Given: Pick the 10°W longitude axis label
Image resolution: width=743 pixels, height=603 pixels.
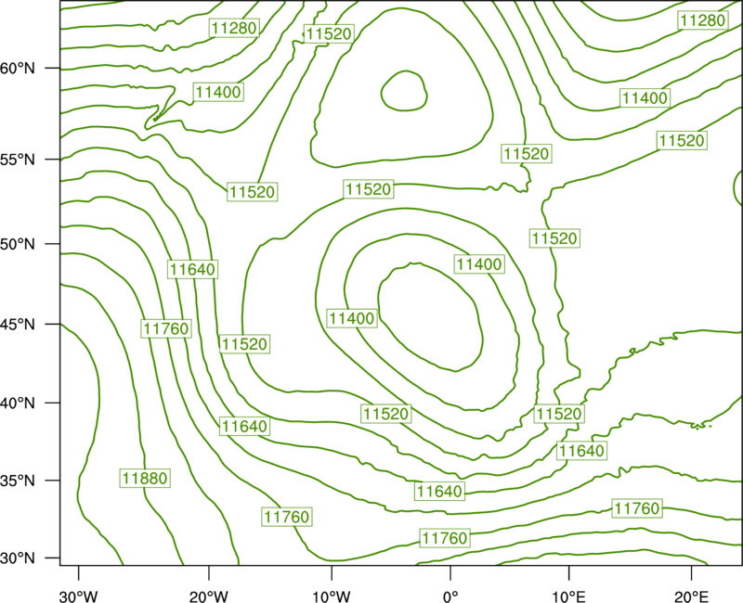Looking at the screenshot, I should [x=332, y=597].
